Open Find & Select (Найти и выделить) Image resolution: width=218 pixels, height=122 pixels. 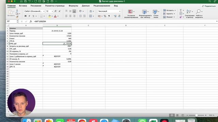point(199,14)
